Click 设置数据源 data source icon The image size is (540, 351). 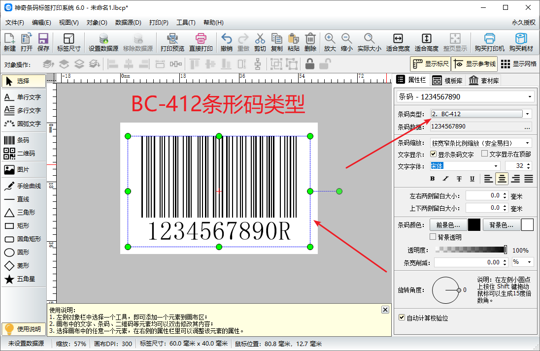tap(103, 42)
